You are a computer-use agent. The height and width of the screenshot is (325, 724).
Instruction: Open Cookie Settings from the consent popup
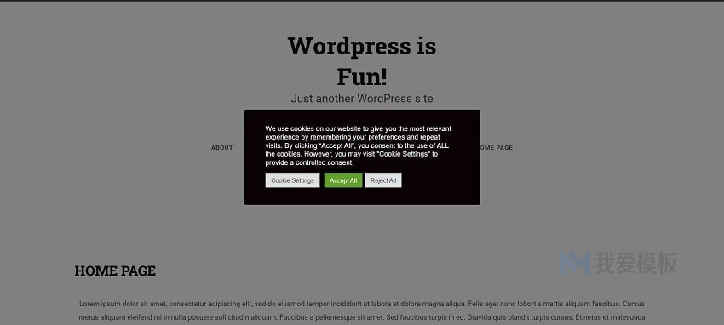(292, 180)
